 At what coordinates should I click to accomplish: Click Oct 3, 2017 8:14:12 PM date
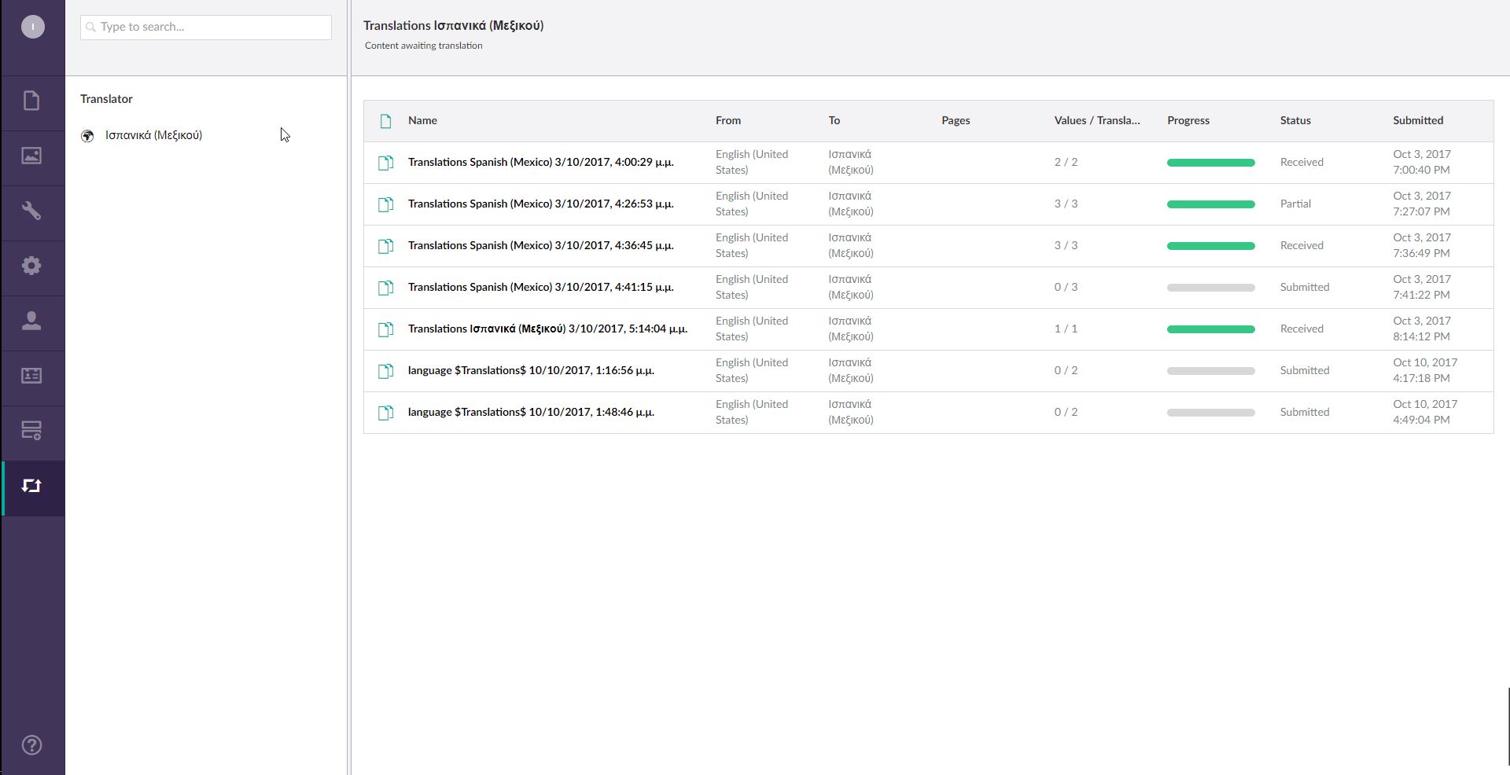click(1422, 329)
